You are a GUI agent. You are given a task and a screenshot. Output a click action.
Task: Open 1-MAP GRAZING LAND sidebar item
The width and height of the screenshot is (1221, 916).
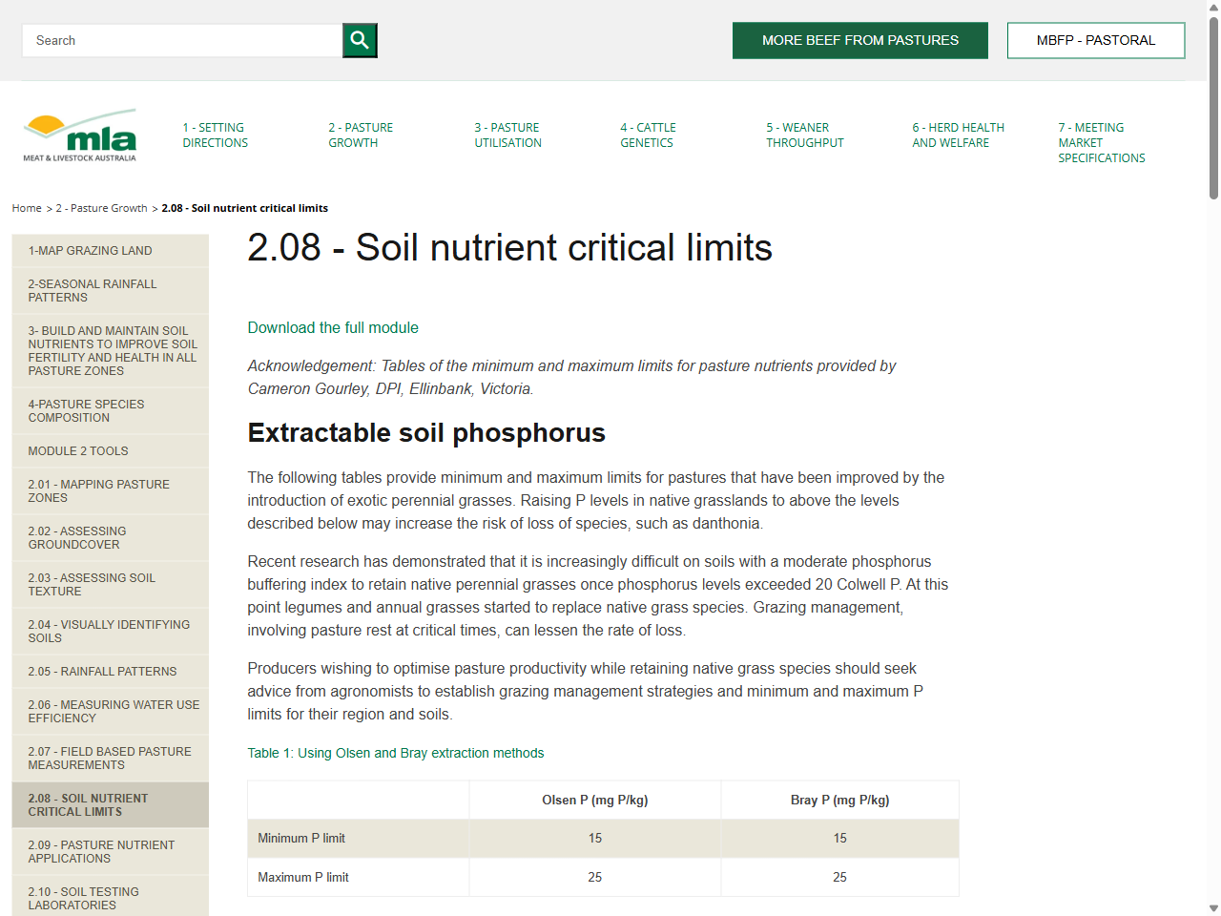[x=88, y=250]
